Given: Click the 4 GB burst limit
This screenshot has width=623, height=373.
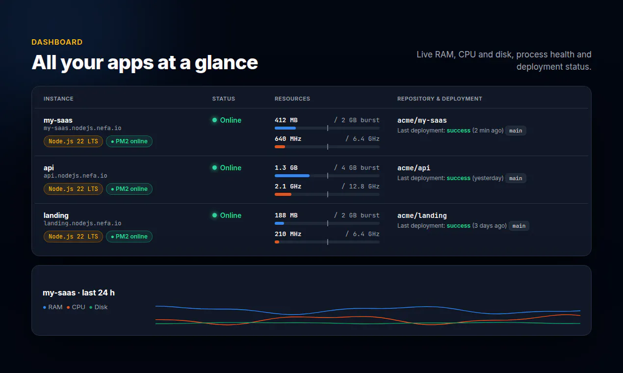Looking at the screenshot, I should tap(357, 168).
